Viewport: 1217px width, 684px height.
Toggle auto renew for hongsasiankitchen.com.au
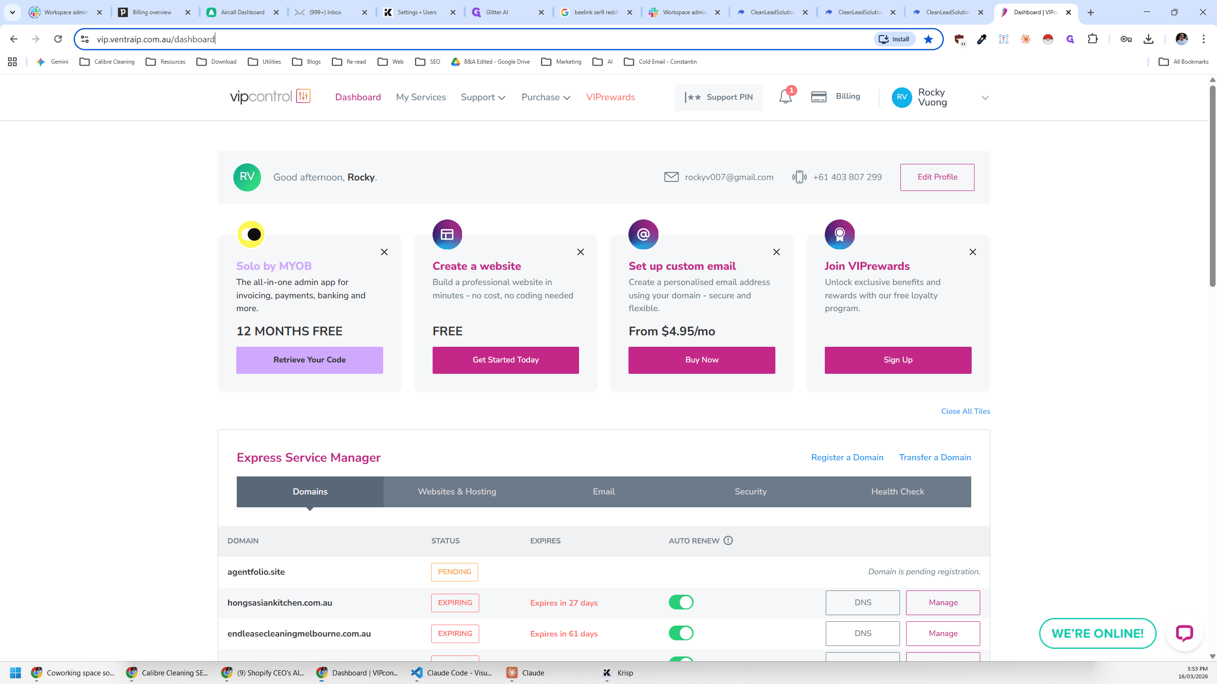681,602
